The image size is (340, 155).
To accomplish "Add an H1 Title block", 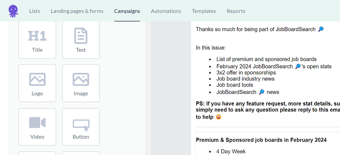I will click(37, 40).
